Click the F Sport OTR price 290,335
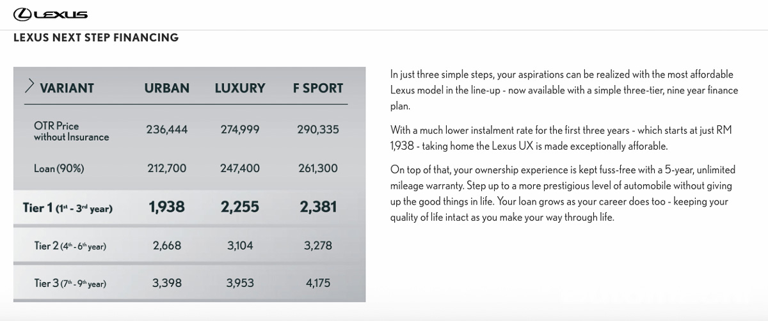The width and height of the screenshot is (768, 321). click(318, 130)
